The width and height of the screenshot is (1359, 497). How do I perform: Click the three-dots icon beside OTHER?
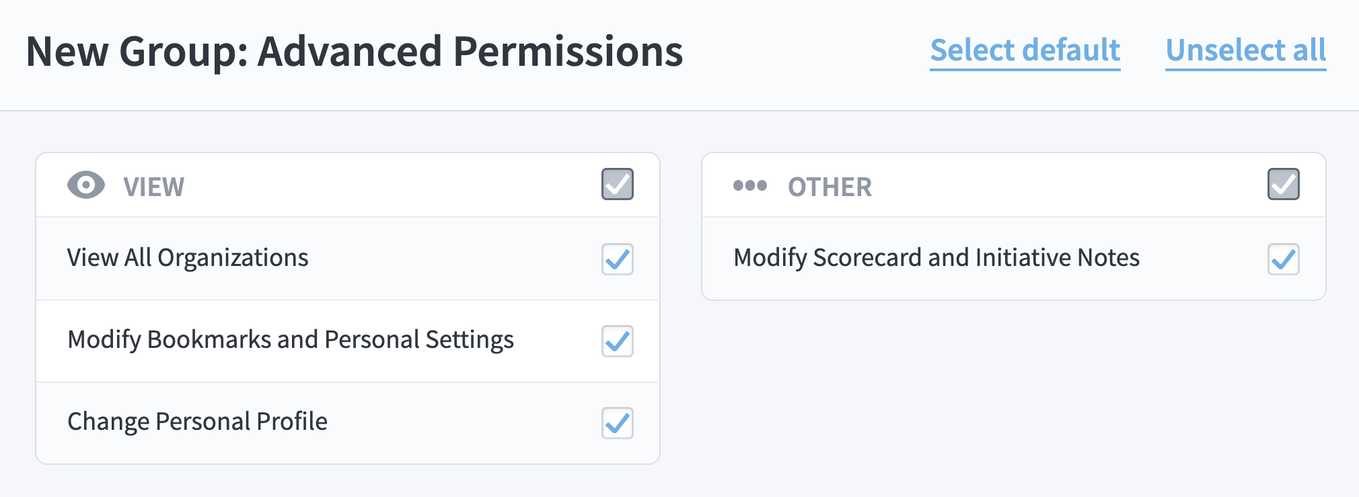coord(749,185)
